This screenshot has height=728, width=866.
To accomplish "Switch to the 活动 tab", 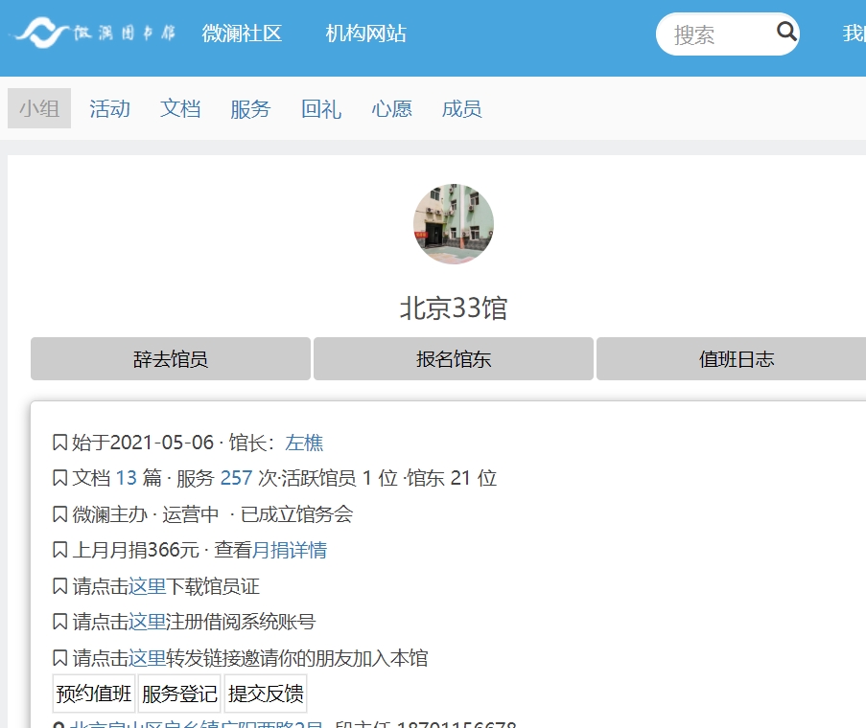I will [109, 109].
